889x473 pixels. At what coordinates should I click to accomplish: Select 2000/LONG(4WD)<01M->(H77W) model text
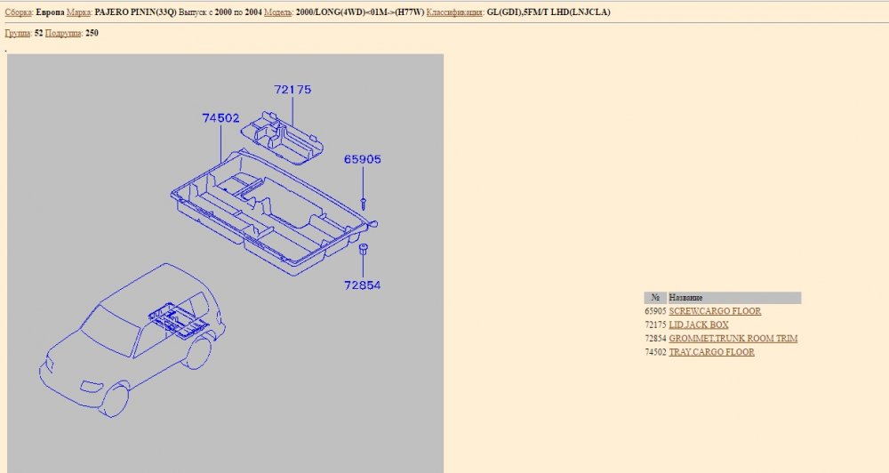tap(360, 12)
